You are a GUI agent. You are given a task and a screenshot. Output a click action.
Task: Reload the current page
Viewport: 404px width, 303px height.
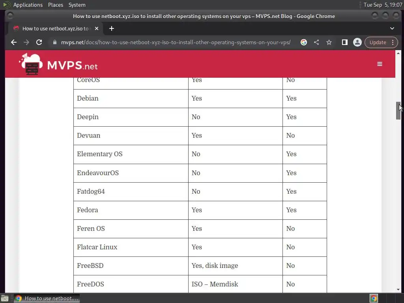click(39, 42)
